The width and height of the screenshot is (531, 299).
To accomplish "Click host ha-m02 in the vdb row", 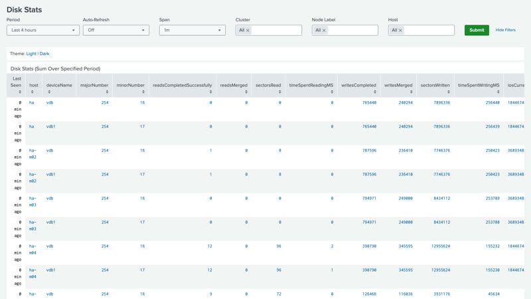I will [33, 153].
